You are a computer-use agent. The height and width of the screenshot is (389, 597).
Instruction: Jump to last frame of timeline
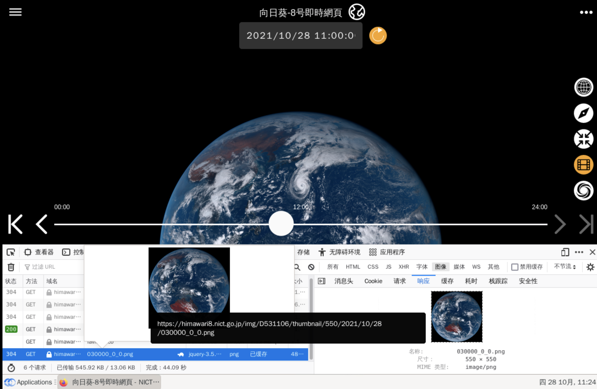pos(586,224)
